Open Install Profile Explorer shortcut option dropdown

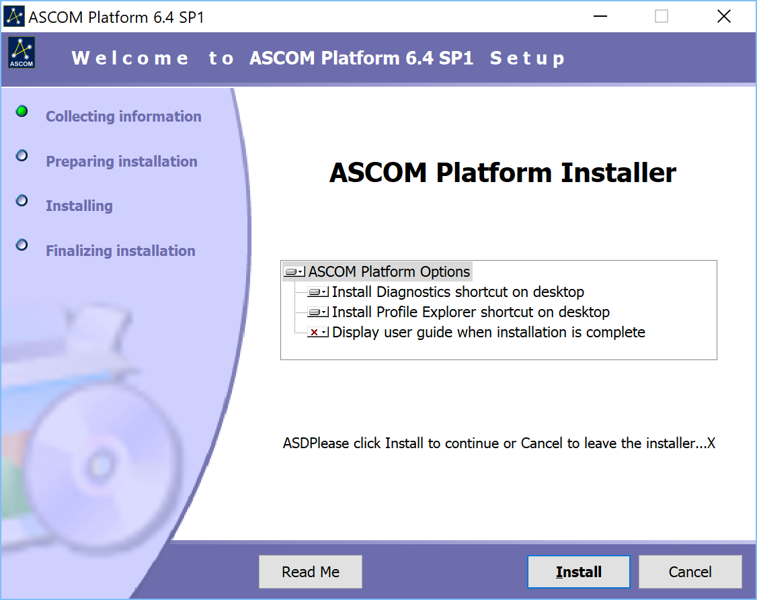pyautogui.click(x=318, y=312)
